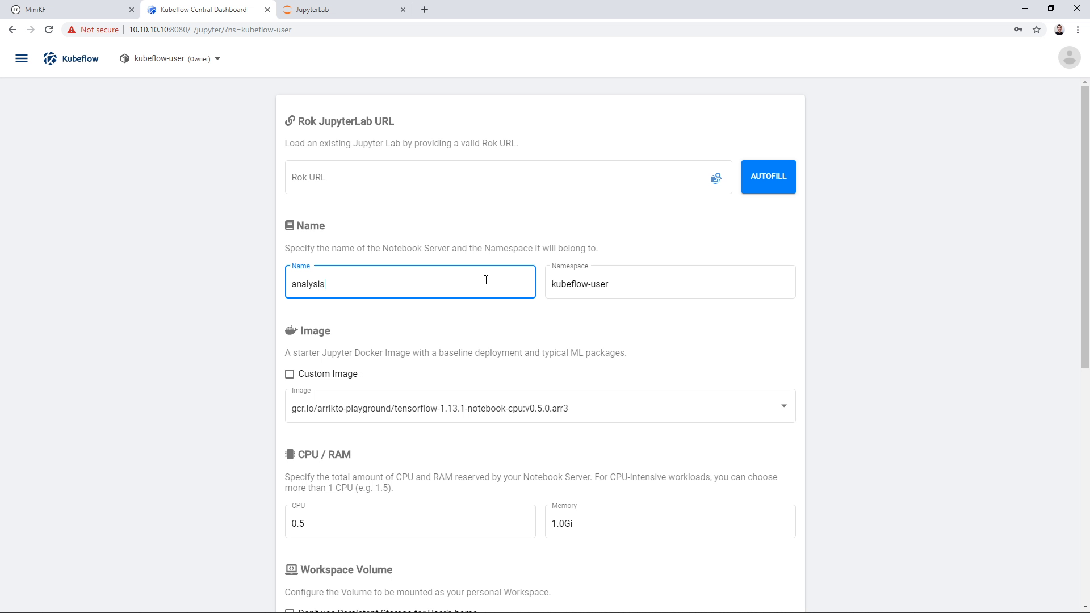
Task: Go forward in browser history
Action: click(31, 30)
